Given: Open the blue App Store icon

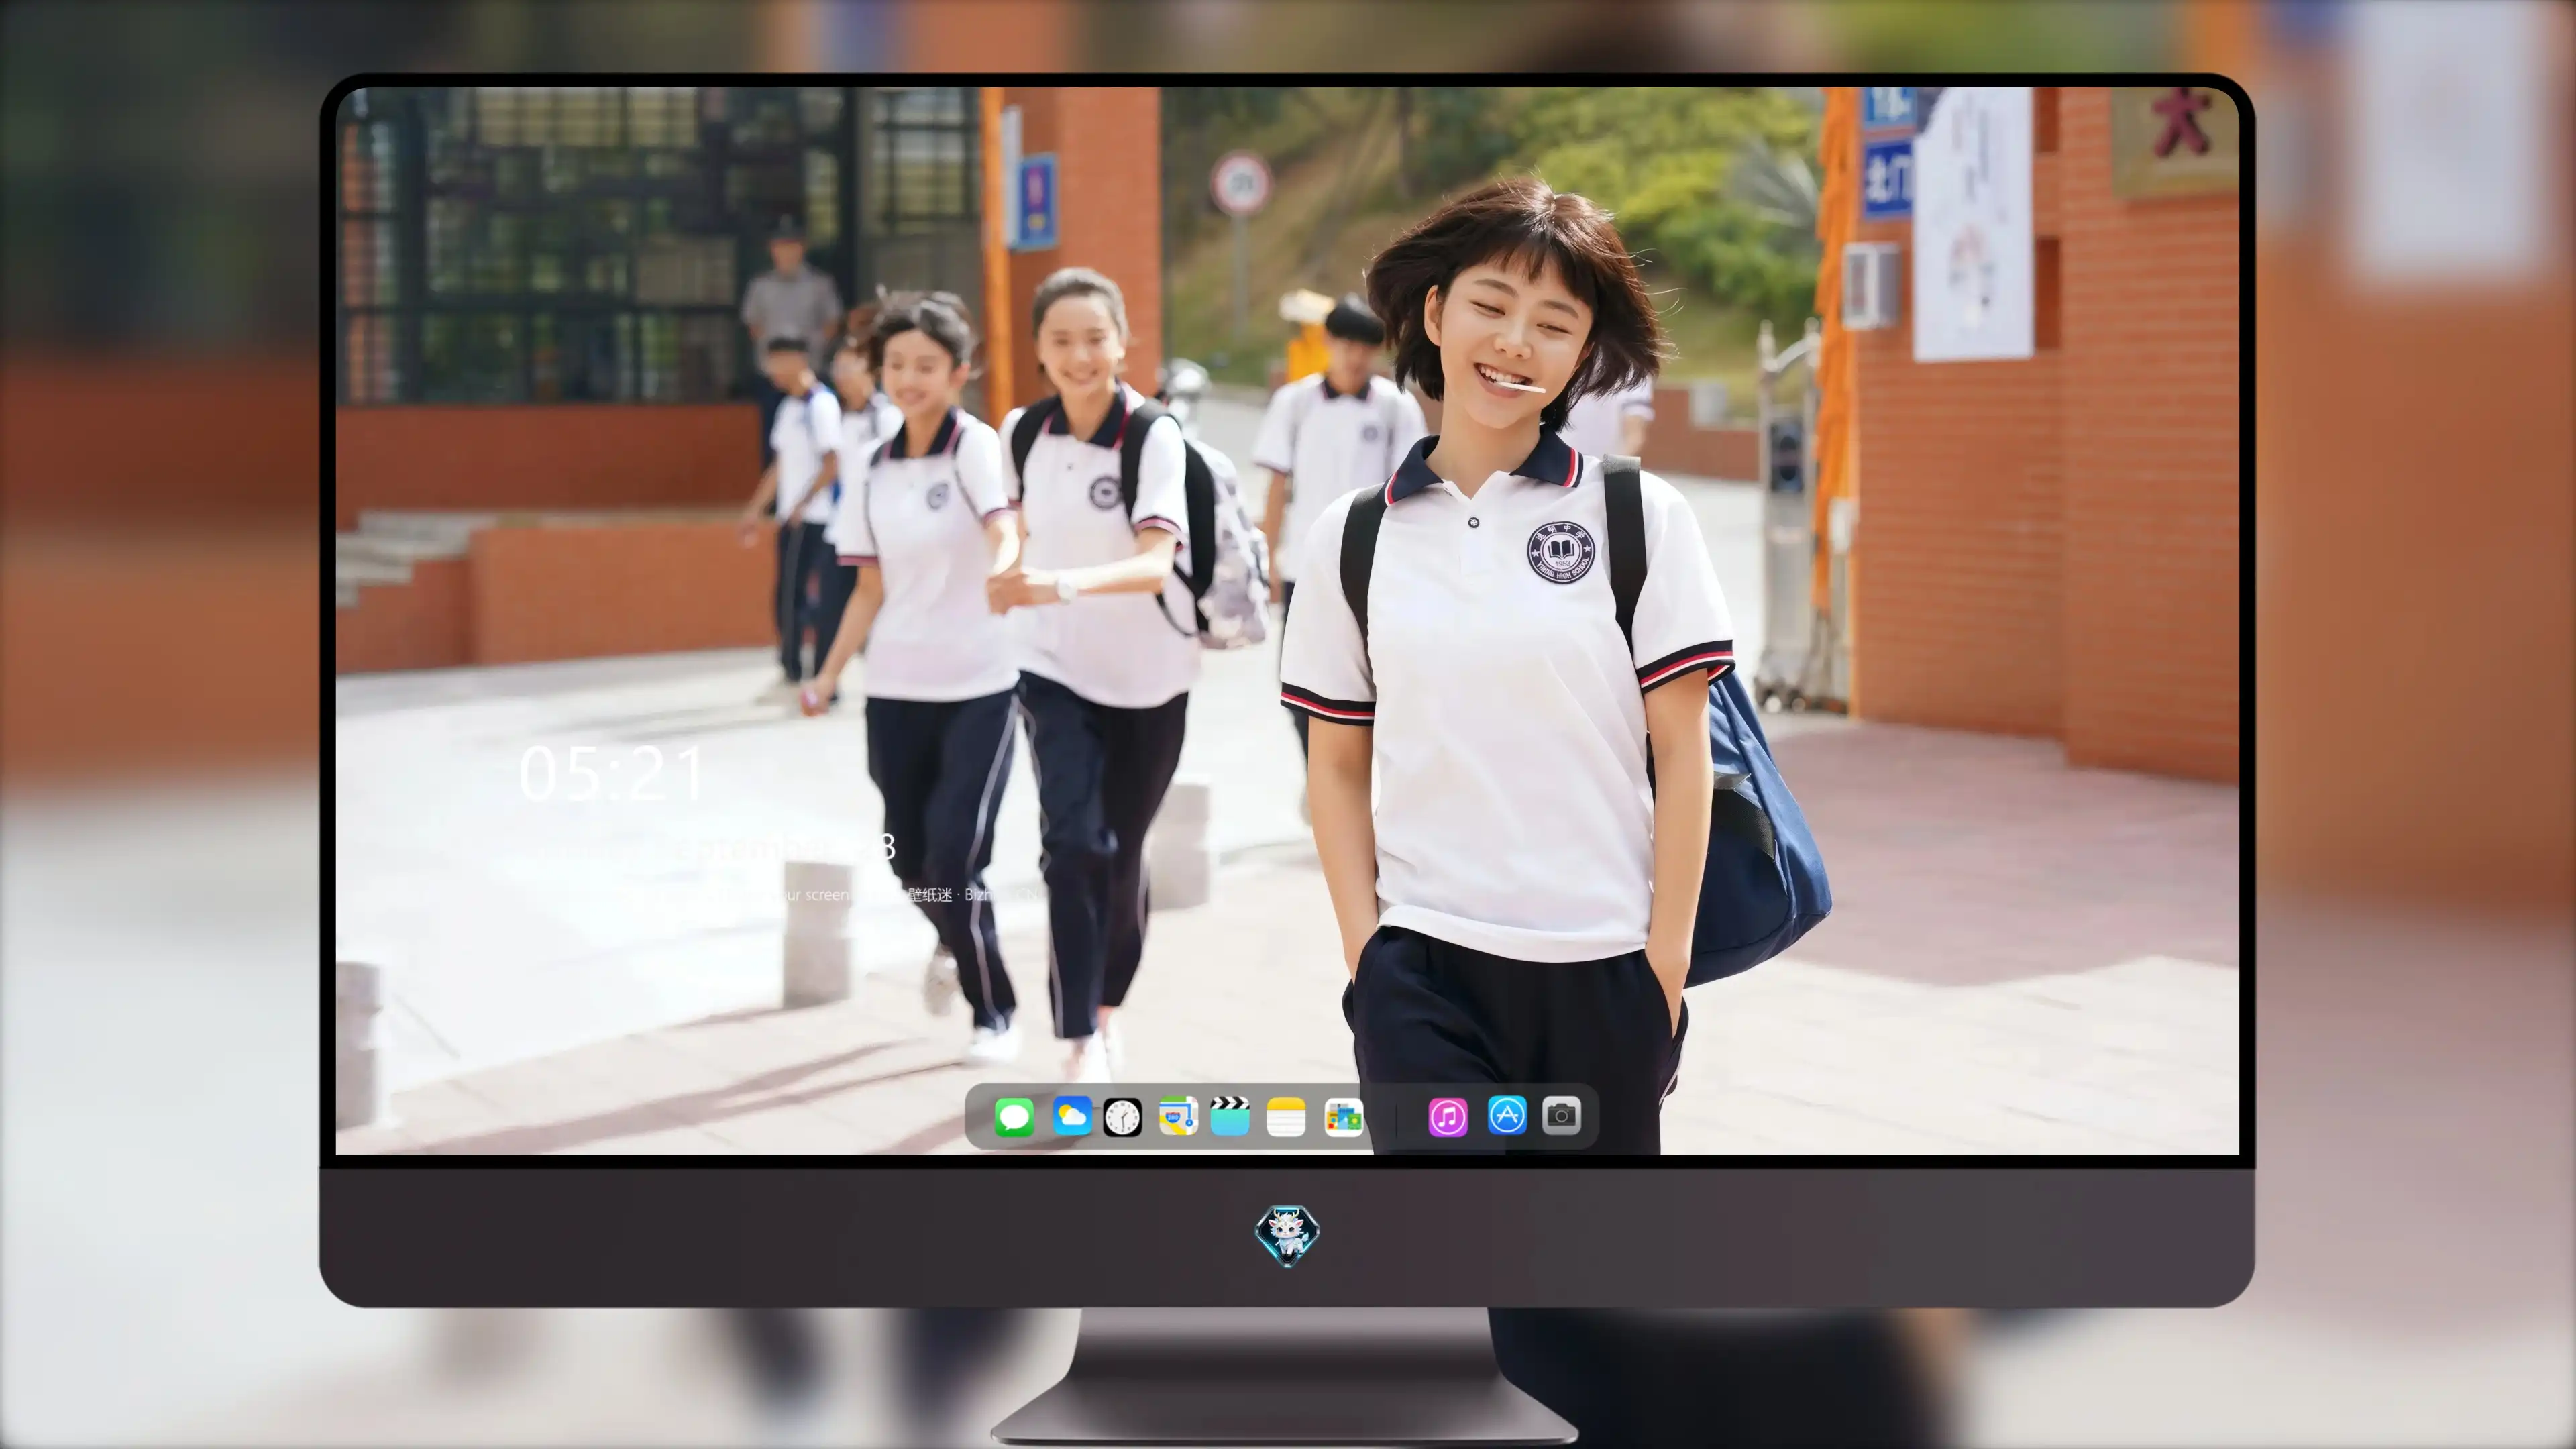Looking at the screenshot, I should (x=1507, y=1115).
